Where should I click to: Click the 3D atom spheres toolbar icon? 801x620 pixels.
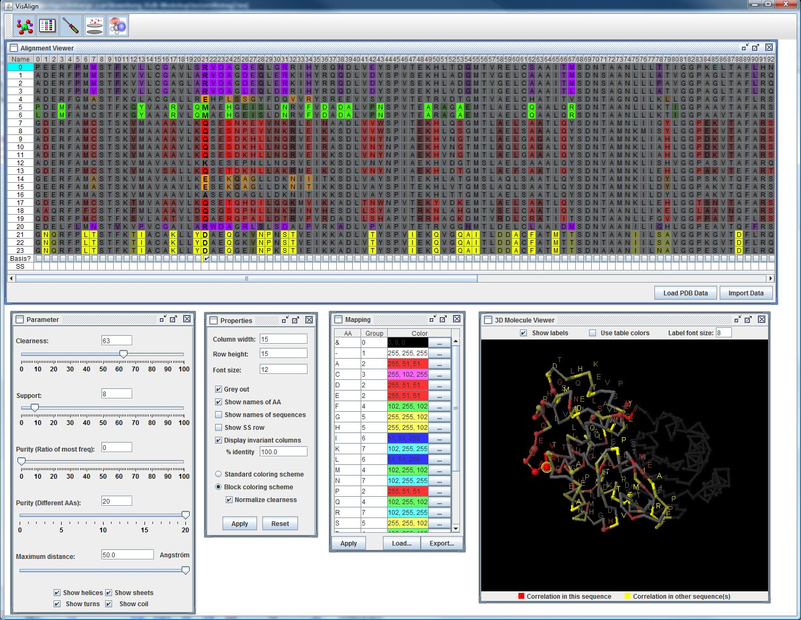click(117, 26)
